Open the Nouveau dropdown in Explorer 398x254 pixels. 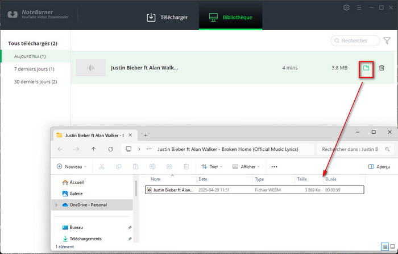click(72, 167)
